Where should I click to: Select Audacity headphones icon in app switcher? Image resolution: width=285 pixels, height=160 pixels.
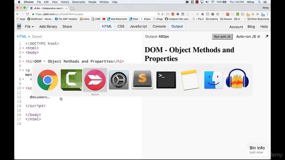tap(237, 79)
